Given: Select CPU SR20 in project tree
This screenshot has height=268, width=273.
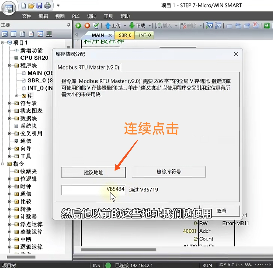Looking at the screenshot, I should (34, 58).
